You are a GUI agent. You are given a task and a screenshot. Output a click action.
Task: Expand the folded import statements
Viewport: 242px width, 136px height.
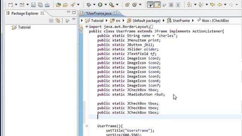[87, 26]
